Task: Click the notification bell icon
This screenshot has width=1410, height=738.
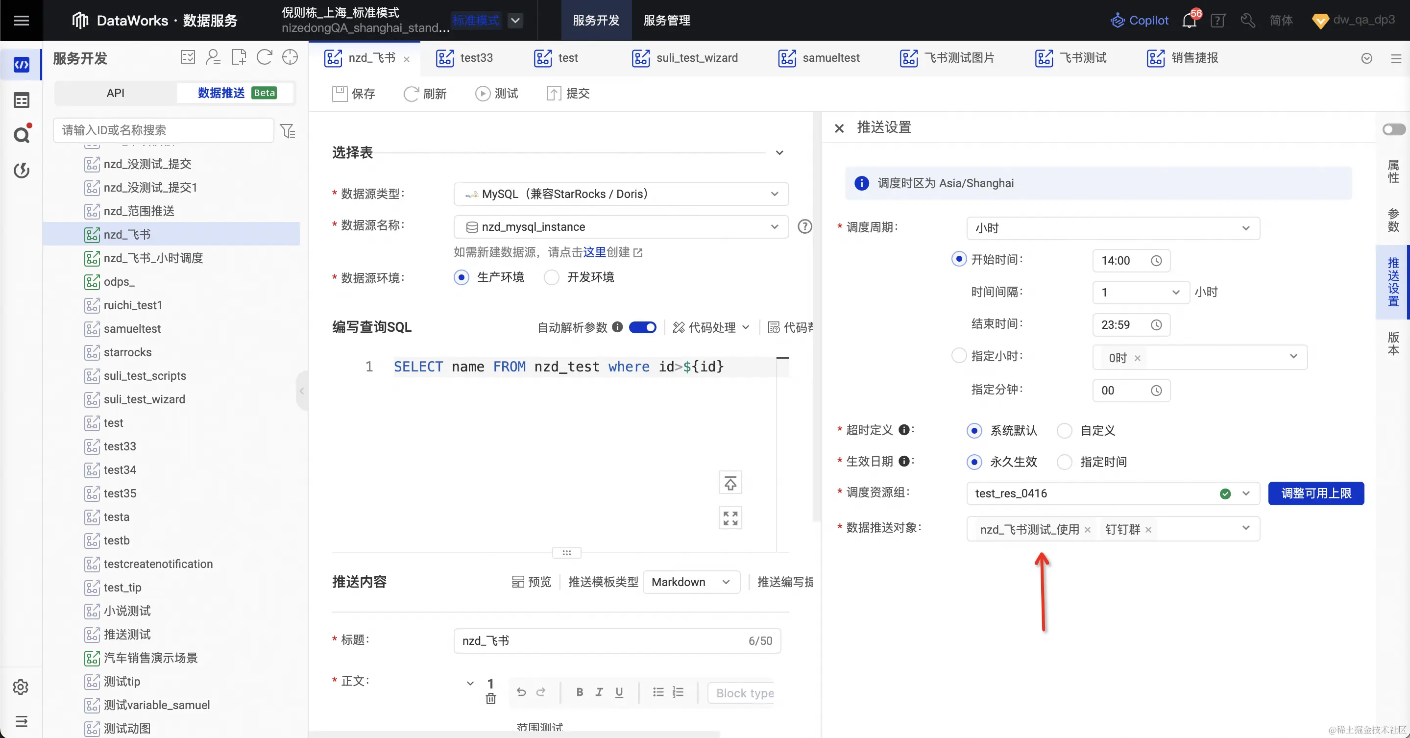Action: [1189, 21]
